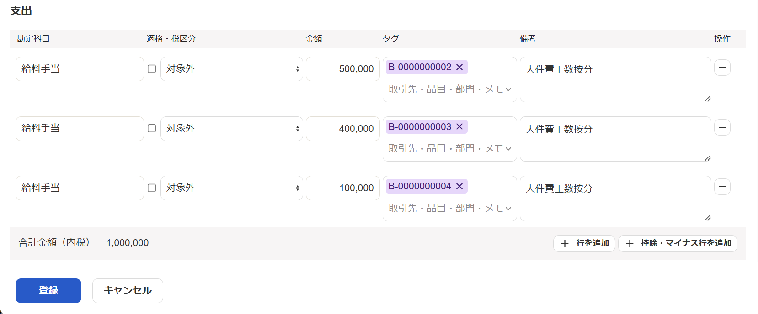Delete the 500,000 row with minus button
The image size is (758, 314).
[x=722, y=68]
